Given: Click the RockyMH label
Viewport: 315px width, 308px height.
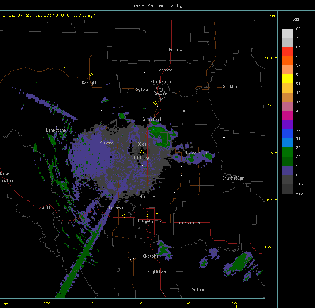Looking at the screenshot, I should coord(90,83).
